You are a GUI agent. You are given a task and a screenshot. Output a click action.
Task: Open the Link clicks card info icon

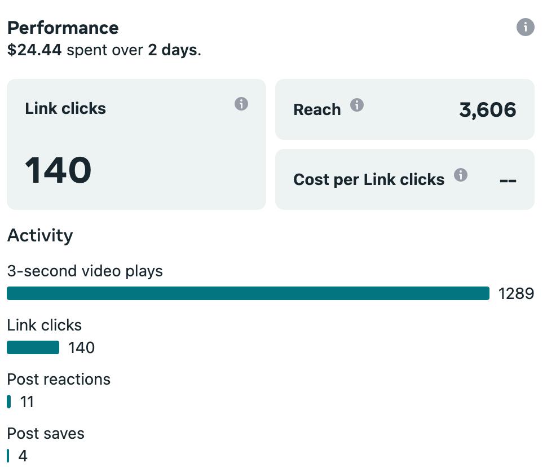[241, 104]
